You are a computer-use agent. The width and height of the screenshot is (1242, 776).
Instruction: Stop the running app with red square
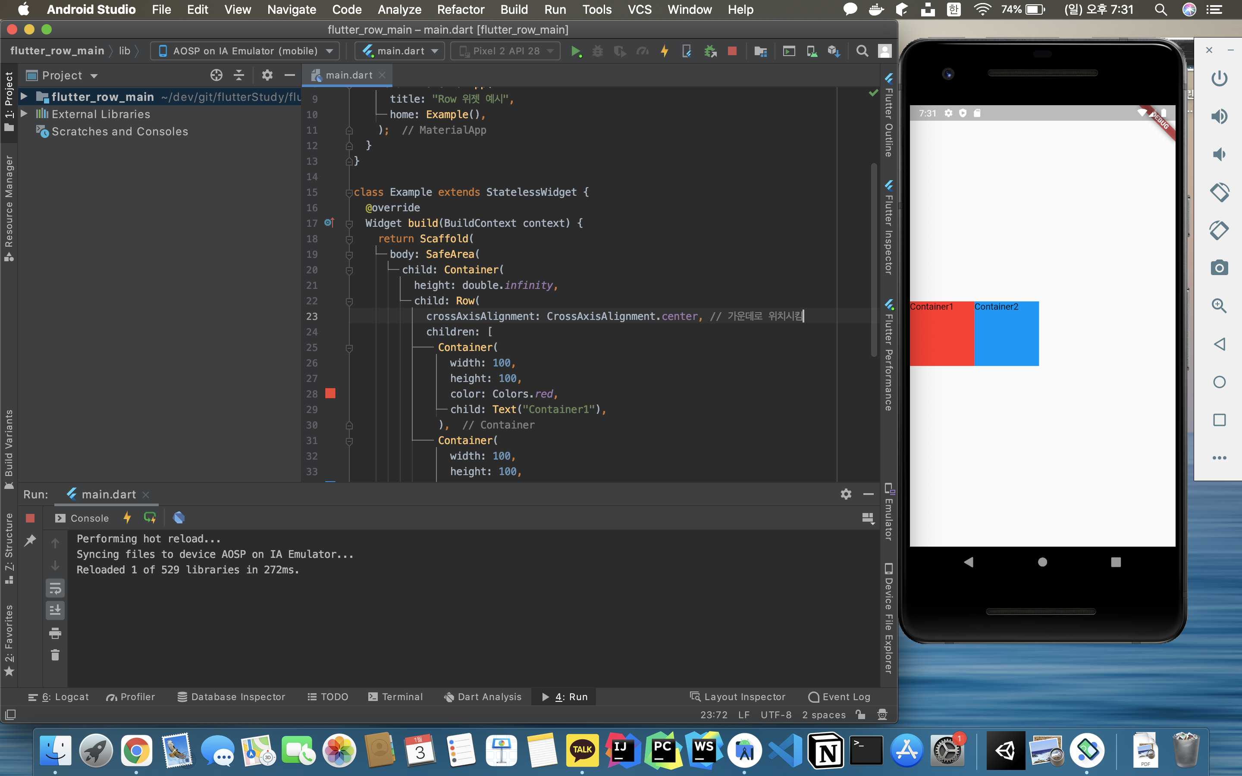[732, 51]
